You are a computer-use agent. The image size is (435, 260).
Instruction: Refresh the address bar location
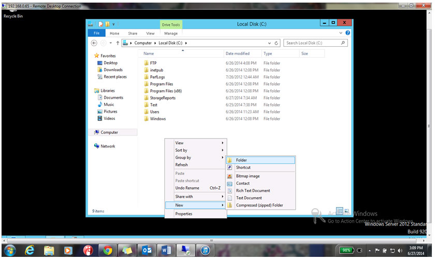tap(277, 43)
